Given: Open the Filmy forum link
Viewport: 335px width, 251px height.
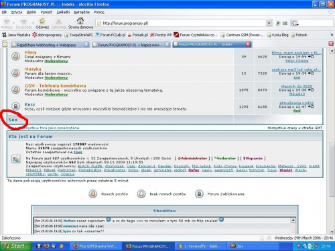Looking at the screenshot, I should click(31, 52).
